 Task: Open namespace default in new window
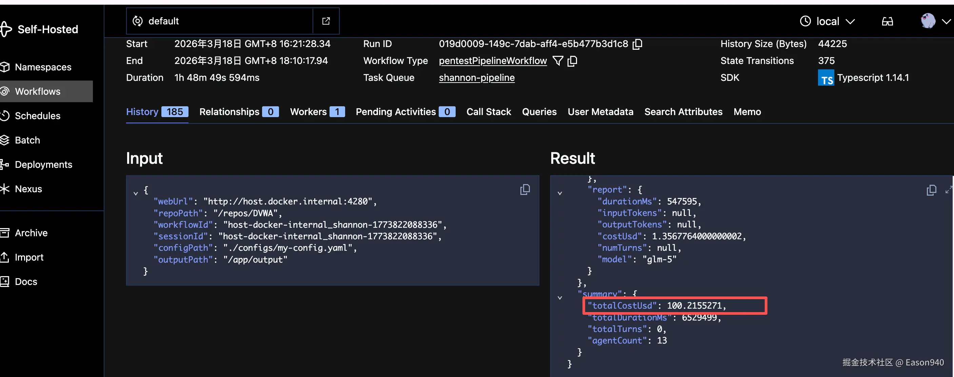point(326,21)
